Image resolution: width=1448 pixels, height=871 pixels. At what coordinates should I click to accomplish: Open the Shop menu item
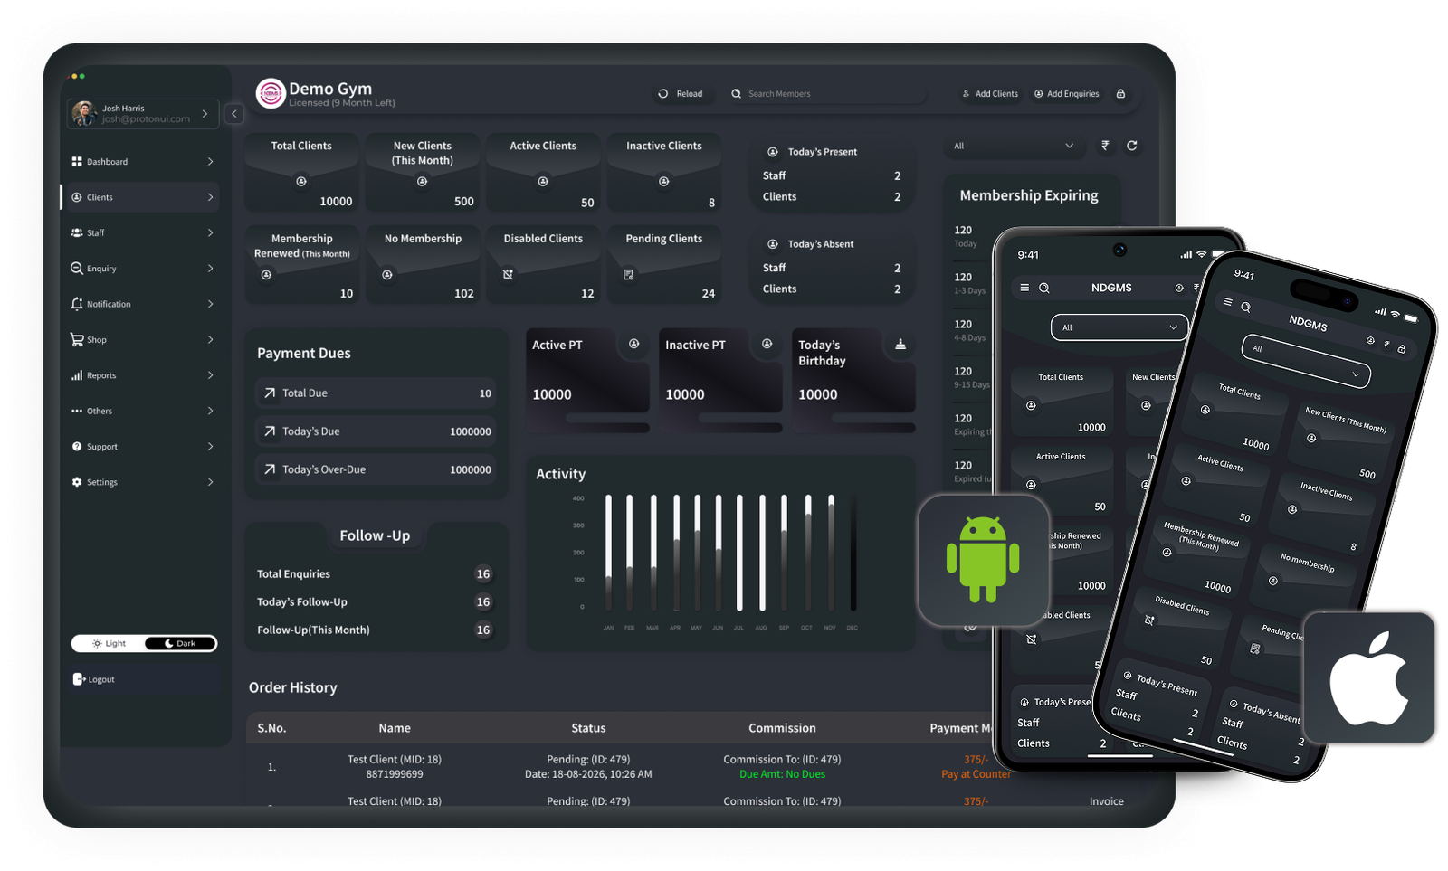pos(141,340)
